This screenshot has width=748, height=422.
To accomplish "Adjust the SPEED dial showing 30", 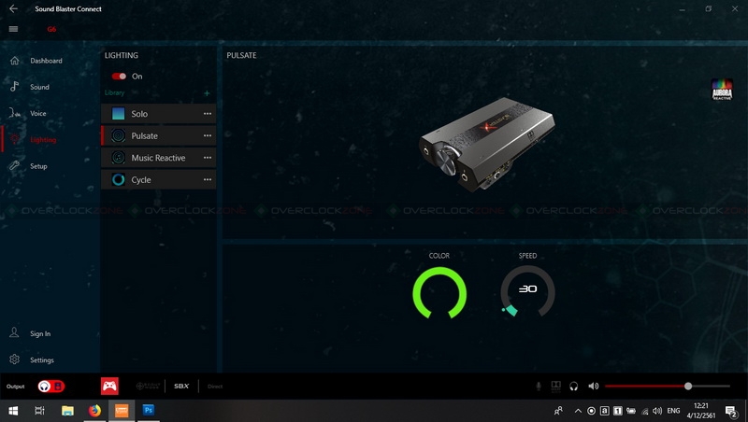I will [527, 290].
